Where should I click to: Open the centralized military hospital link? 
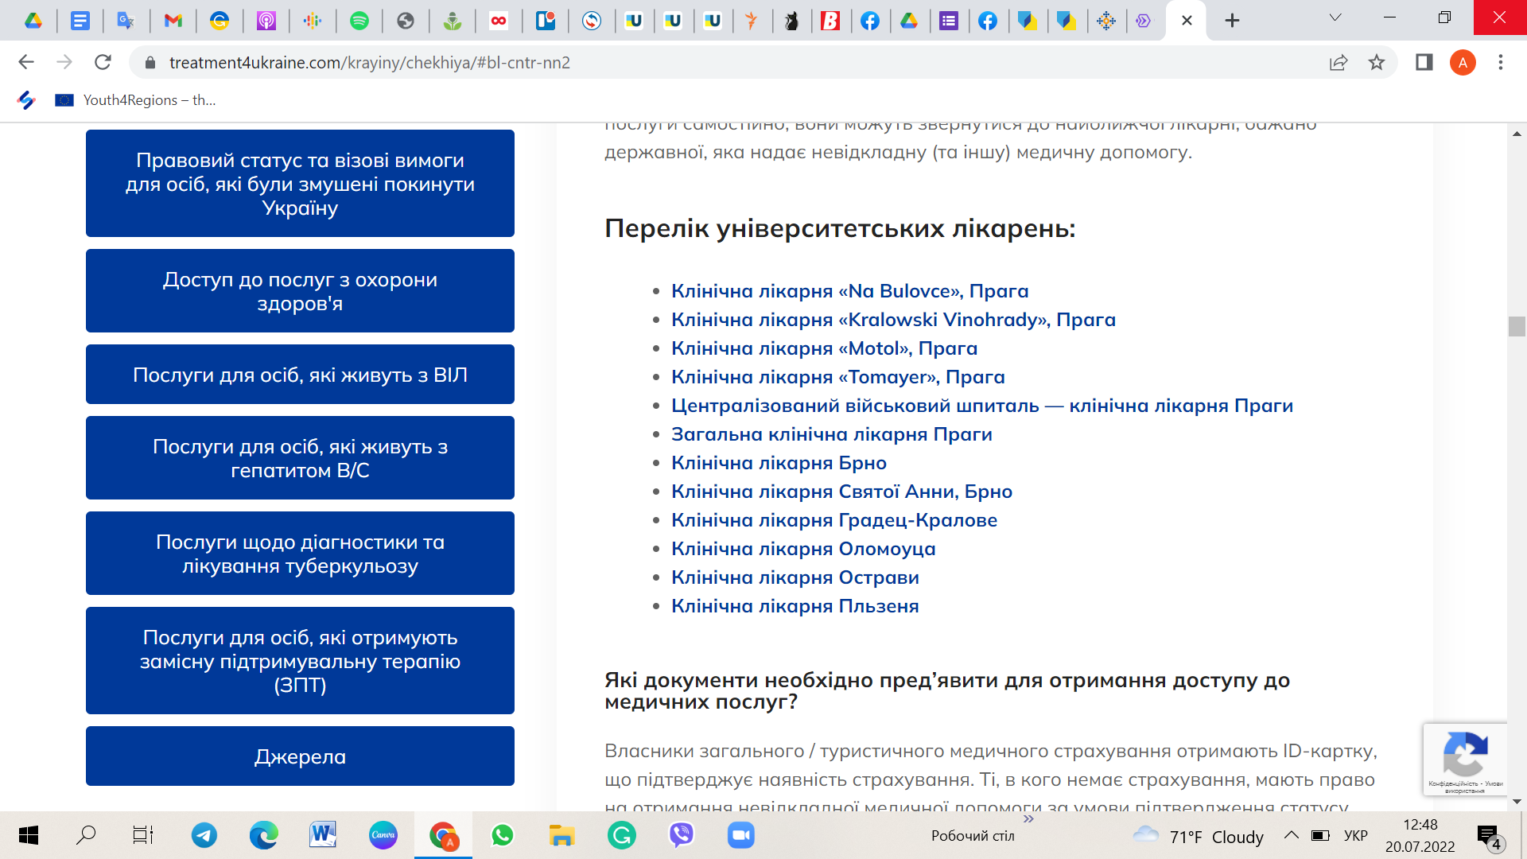[982, 406]
